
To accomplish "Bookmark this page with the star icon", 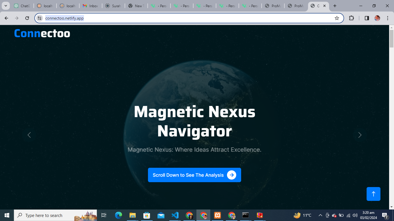I will point(337,18).
